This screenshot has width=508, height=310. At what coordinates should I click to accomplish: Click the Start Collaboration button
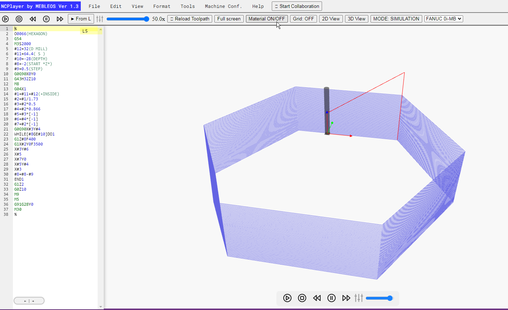[x=297, y=6]
